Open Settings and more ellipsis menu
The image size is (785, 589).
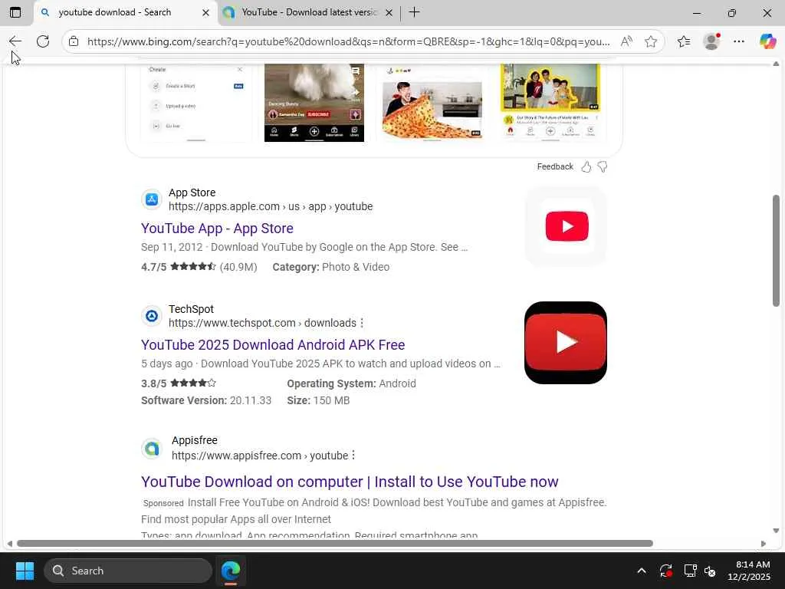(x=739, y=41)
